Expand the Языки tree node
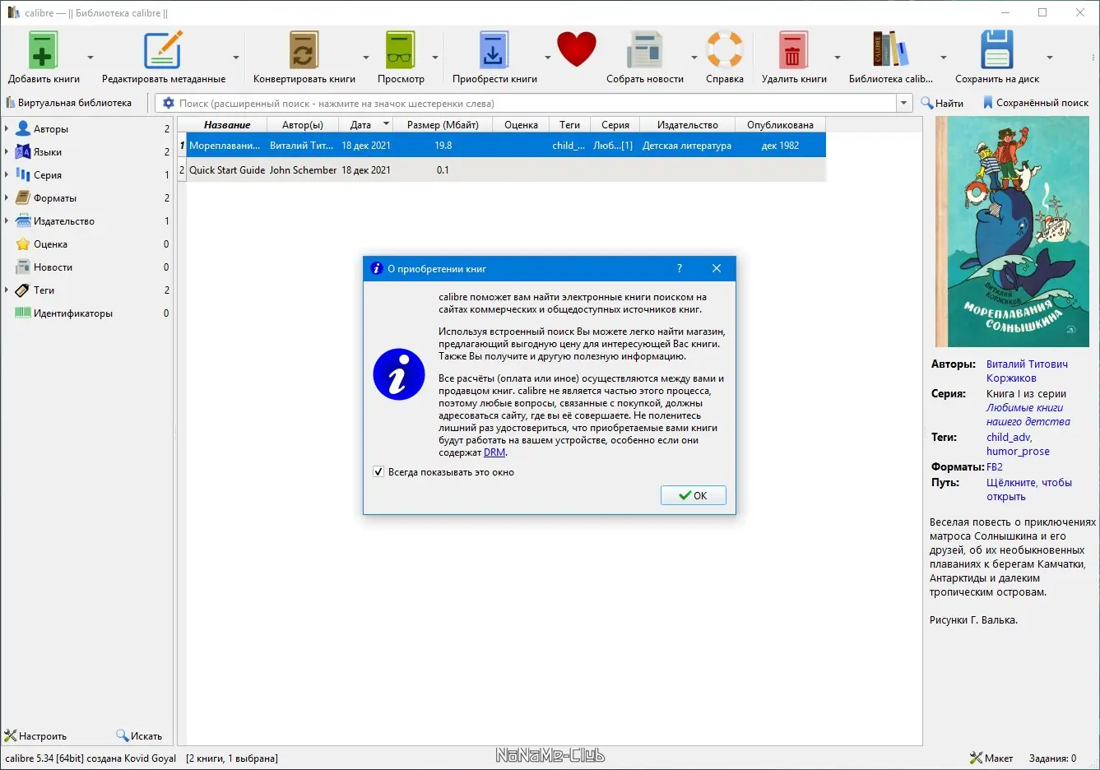This screenshot has height=770, width=1100. click(7, 152)
